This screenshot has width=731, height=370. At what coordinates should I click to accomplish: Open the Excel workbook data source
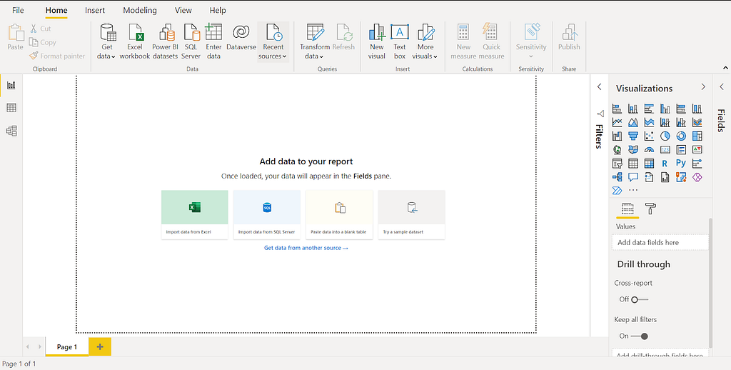[x=135, y=41]
